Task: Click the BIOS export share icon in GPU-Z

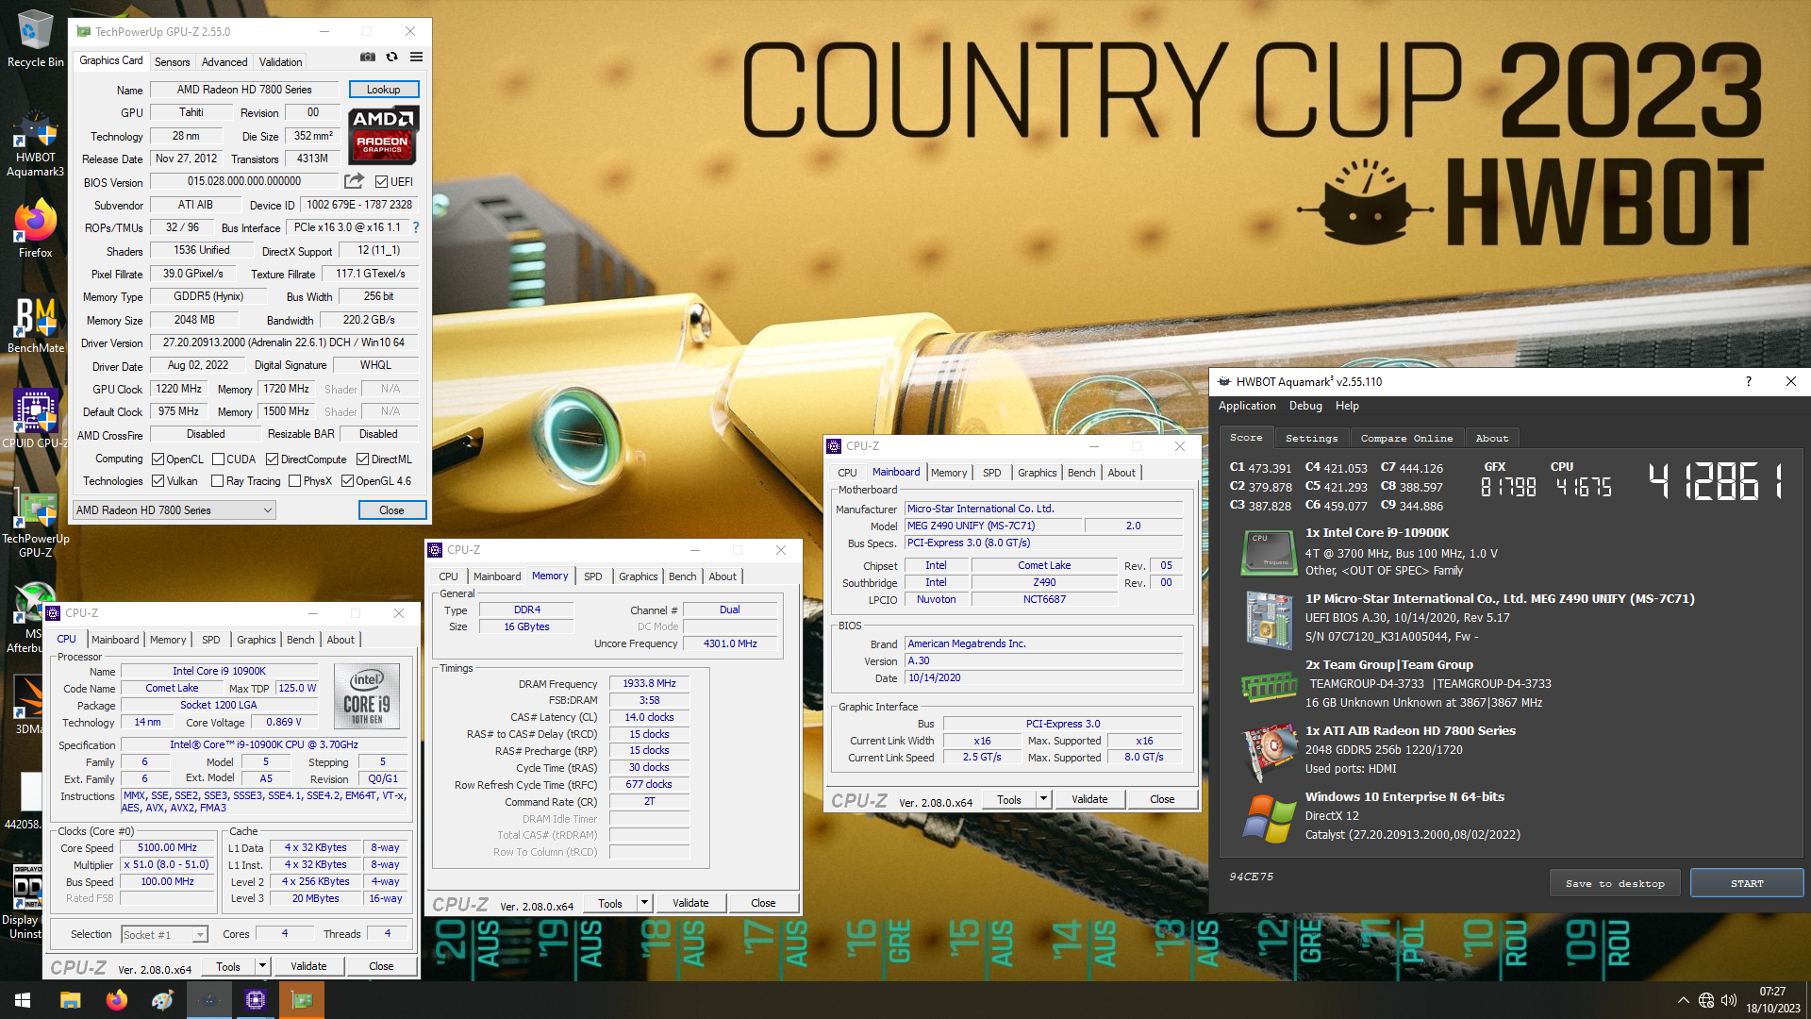Action: [x=354, y=180]
